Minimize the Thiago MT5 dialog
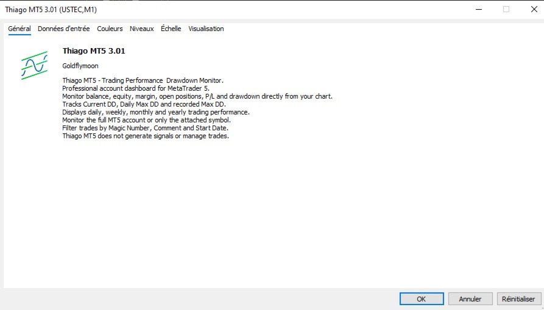 tap(479, 9)
